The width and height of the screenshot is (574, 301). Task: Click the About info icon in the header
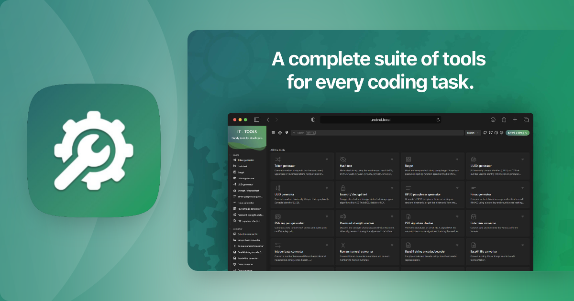[496, 133]
